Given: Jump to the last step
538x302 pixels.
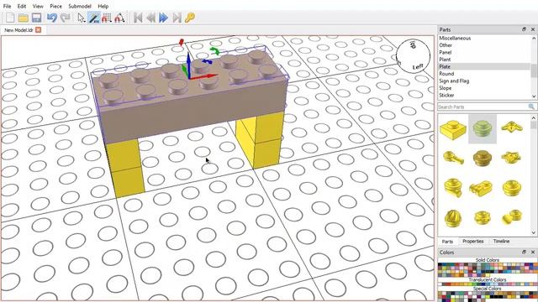Looking at the screenshot, I should click(177, 18).
